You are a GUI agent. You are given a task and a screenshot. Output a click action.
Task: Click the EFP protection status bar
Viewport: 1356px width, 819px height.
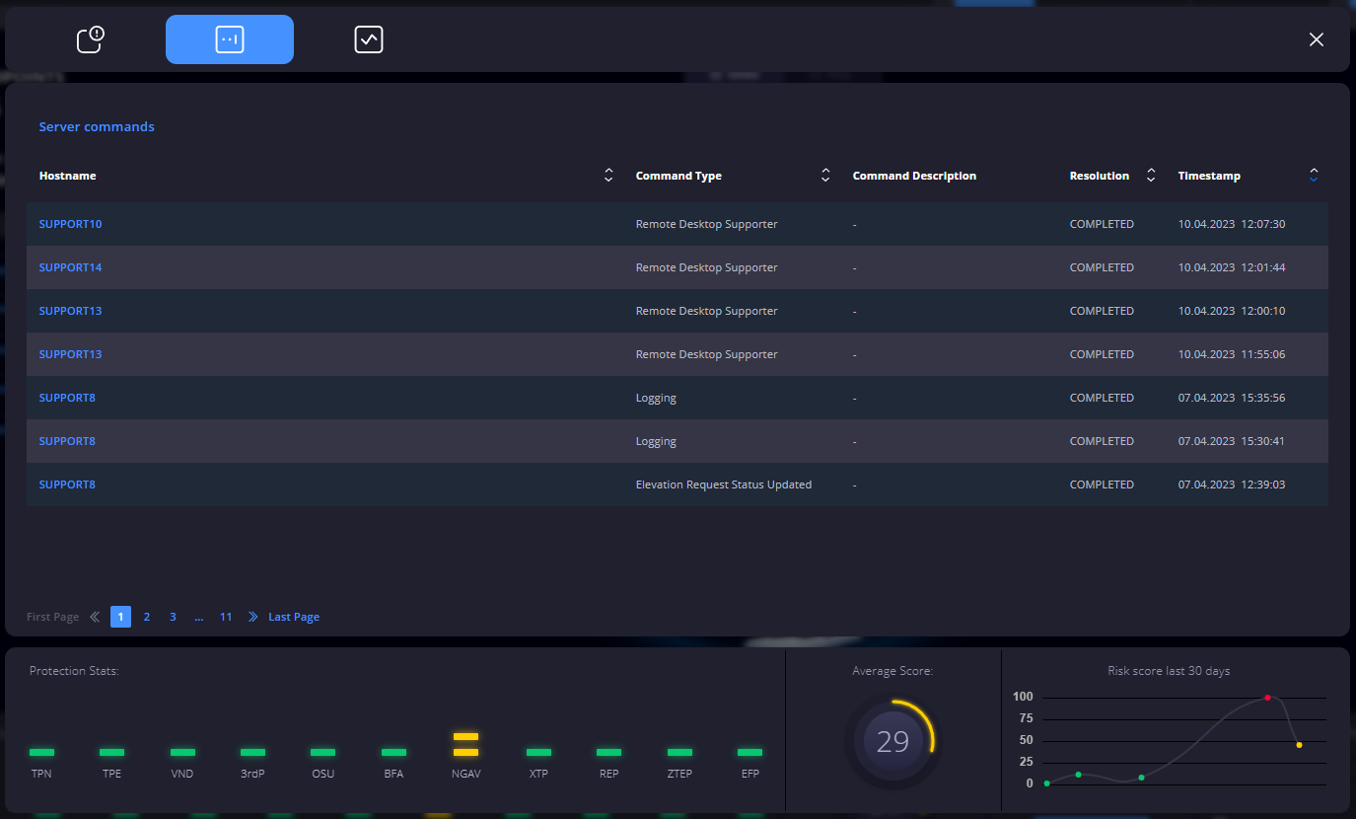pyautogui.click(x=749, y=752)
